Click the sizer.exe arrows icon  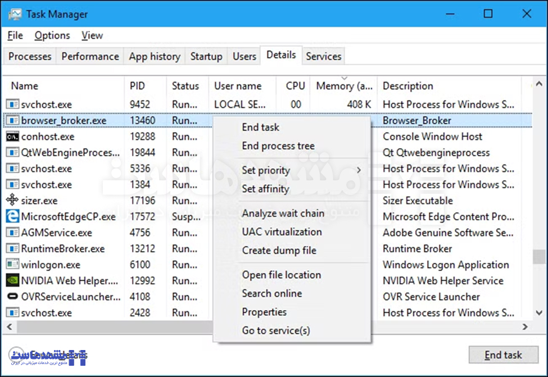12,200
